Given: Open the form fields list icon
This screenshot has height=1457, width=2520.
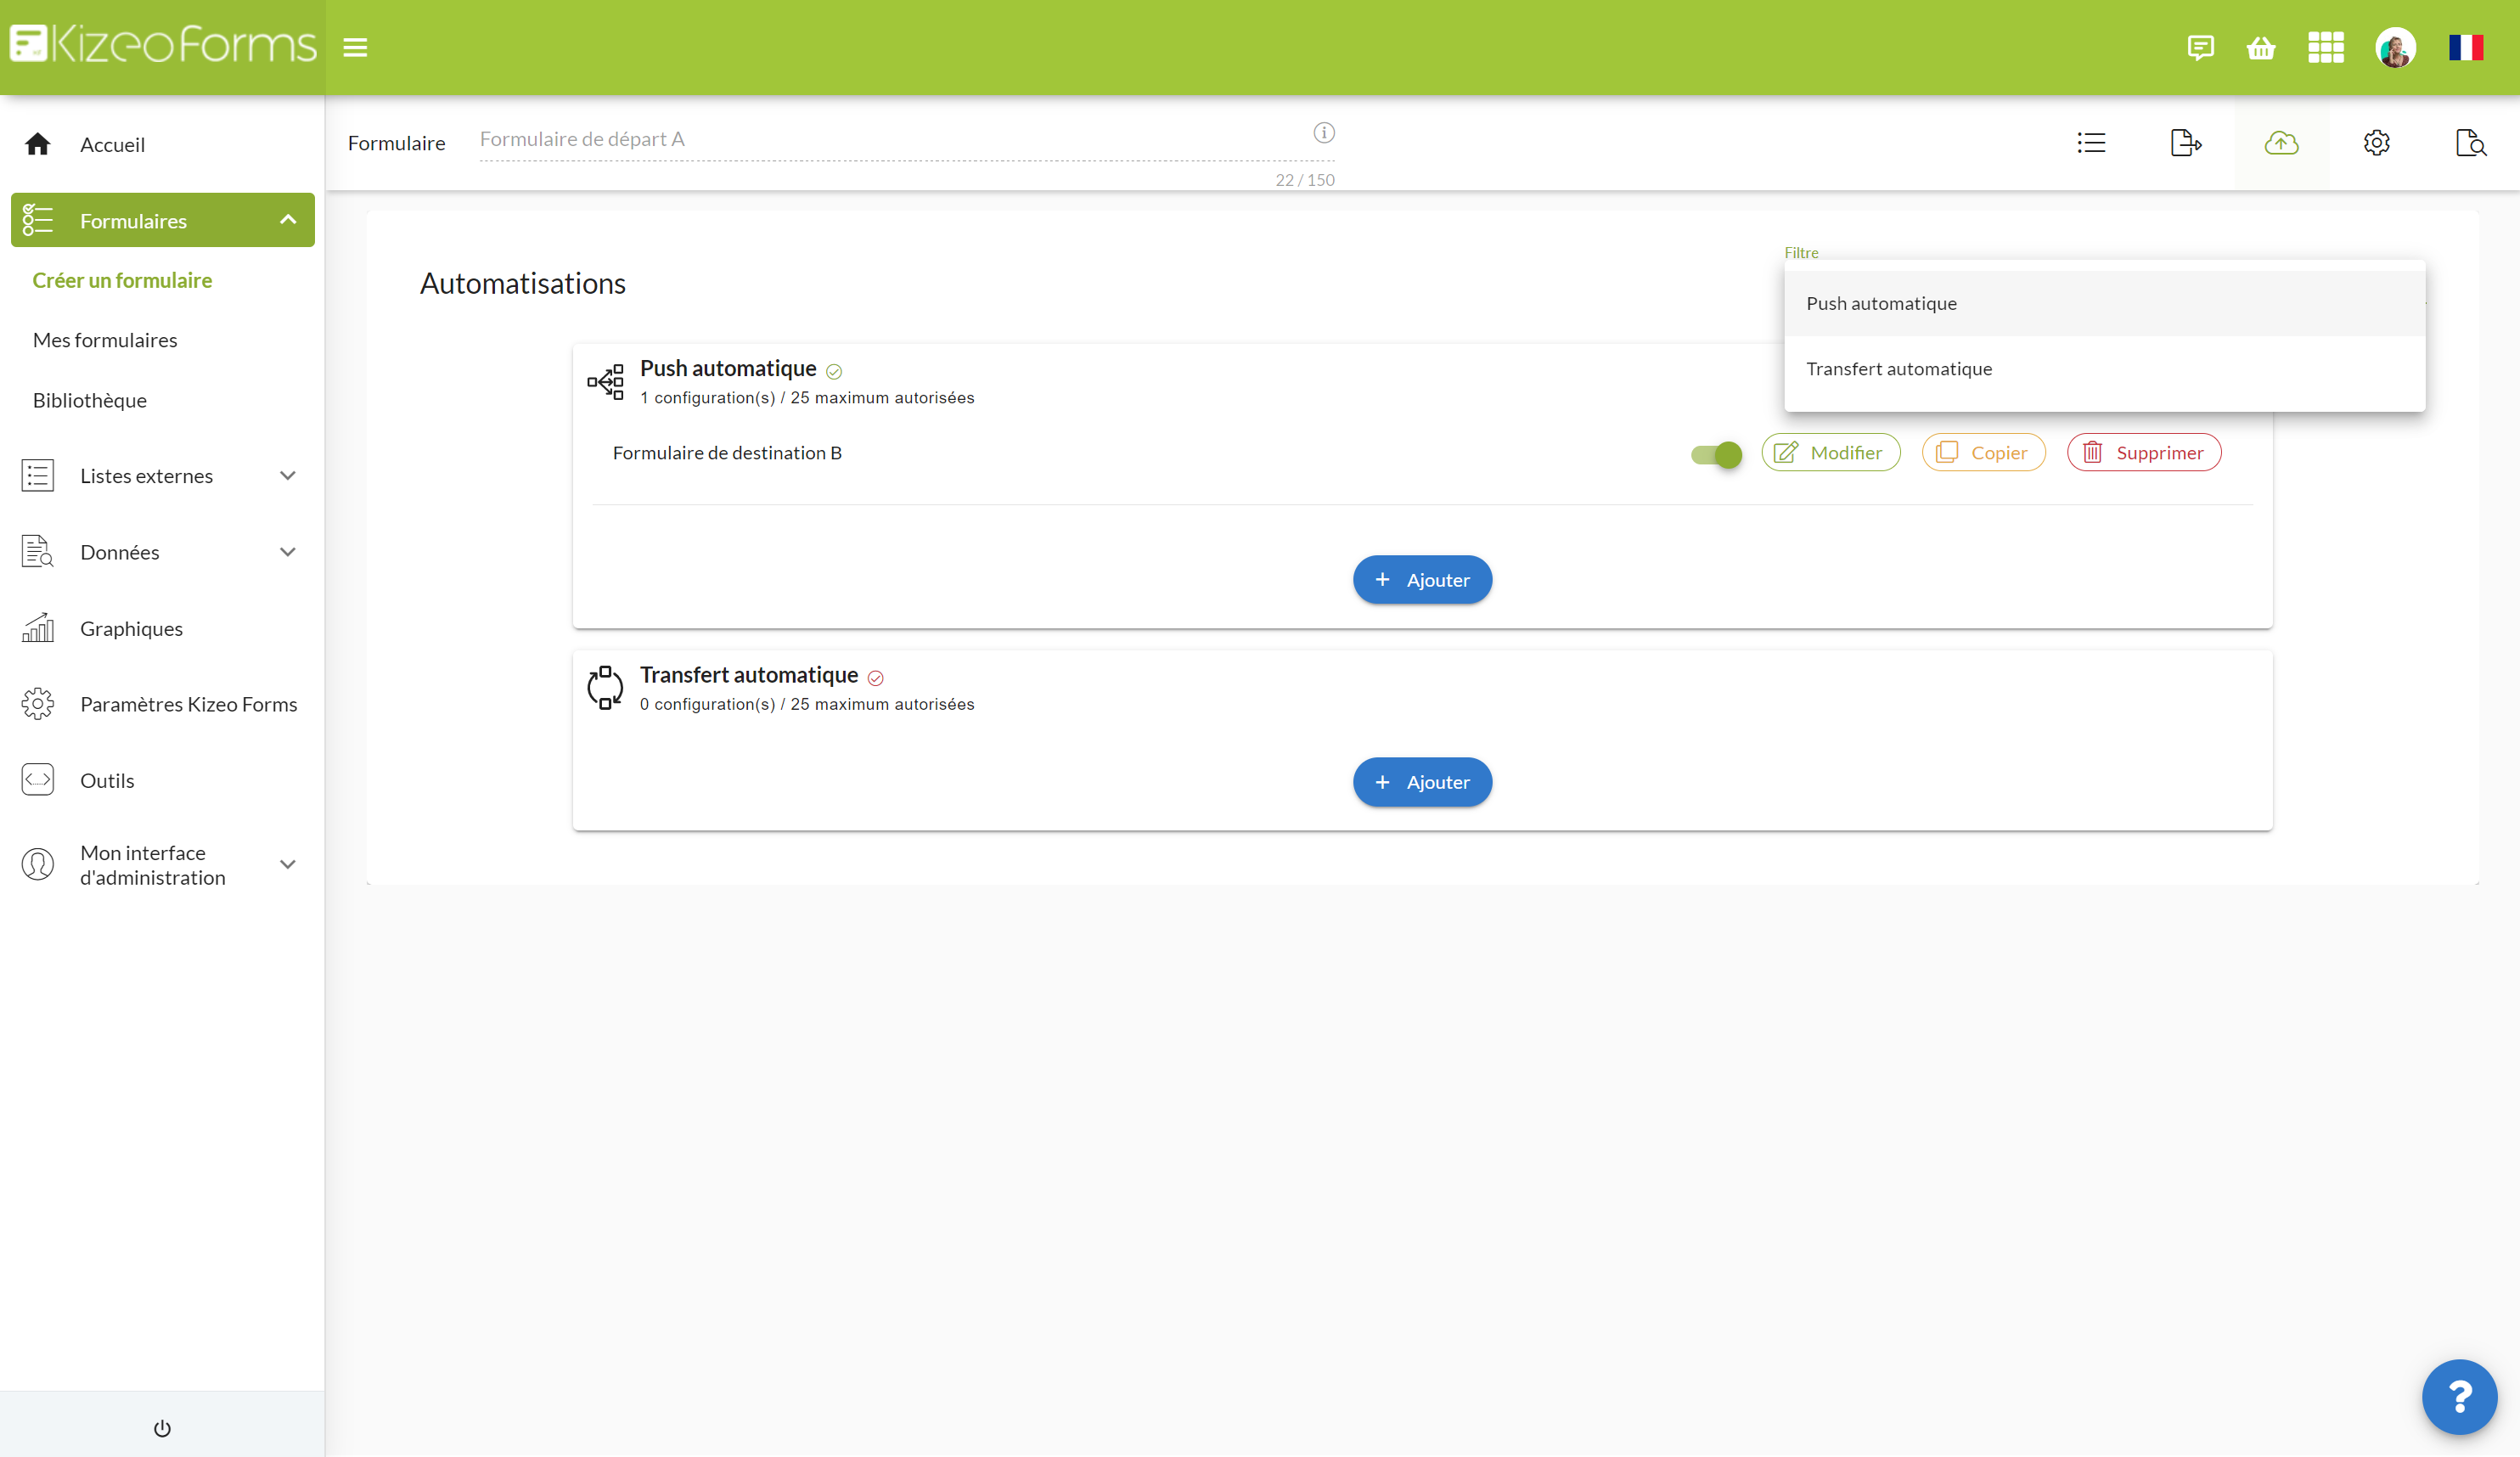Looking at the screenshot, I should tap(2091, 143).
